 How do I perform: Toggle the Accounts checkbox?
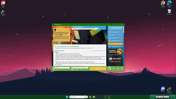click(x=54, y=70)
